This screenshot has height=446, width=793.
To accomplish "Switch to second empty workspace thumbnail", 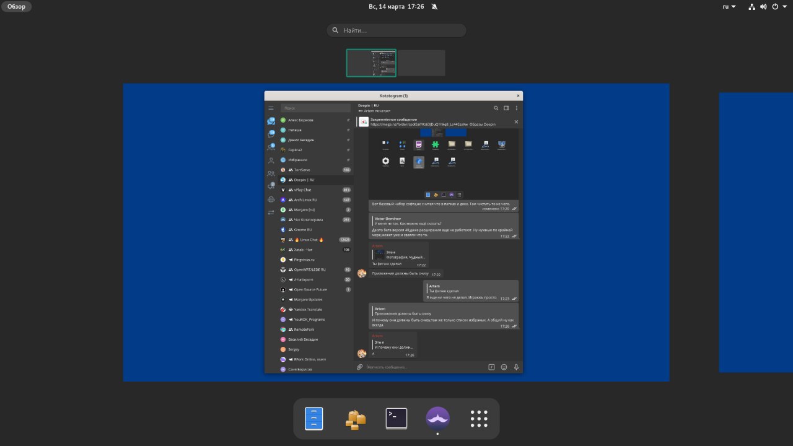I will tap(421, 63).
